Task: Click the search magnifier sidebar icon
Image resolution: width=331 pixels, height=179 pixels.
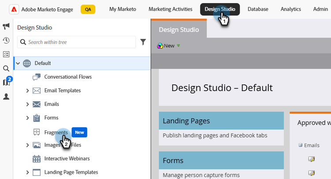Action: click(x=6, y=69)
